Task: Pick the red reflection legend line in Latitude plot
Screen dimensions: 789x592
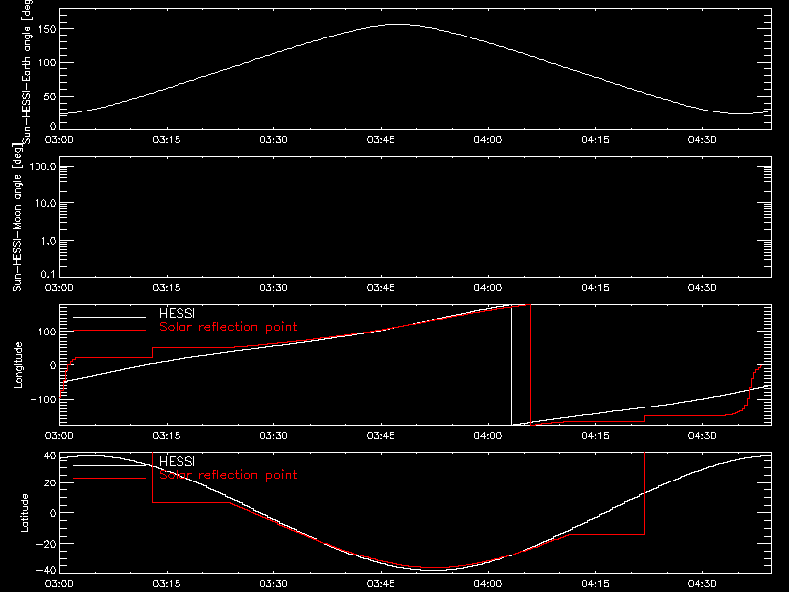Action: pos(109,478)
